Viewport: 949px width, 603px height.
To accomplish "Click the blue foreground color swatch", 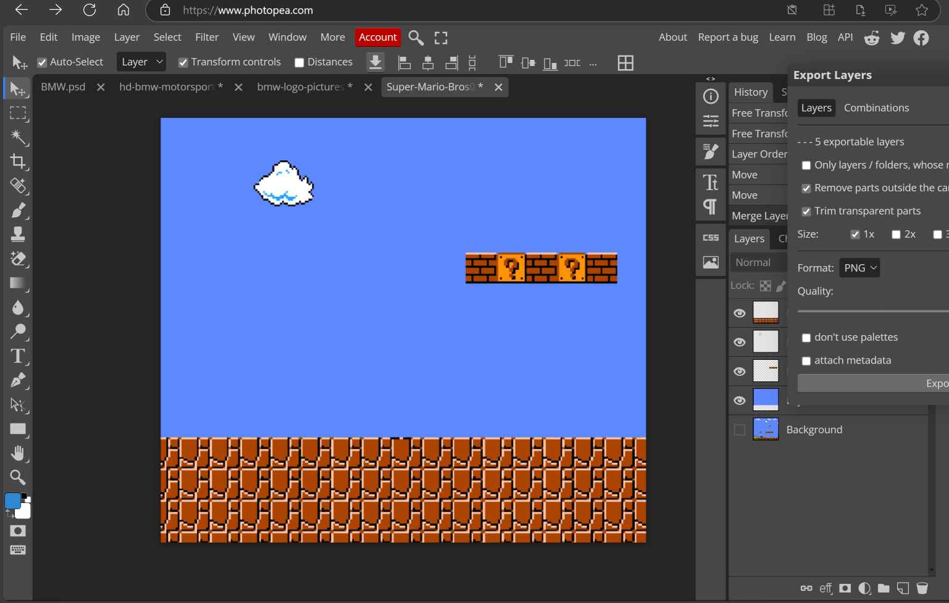I will [x=12, y=501].
